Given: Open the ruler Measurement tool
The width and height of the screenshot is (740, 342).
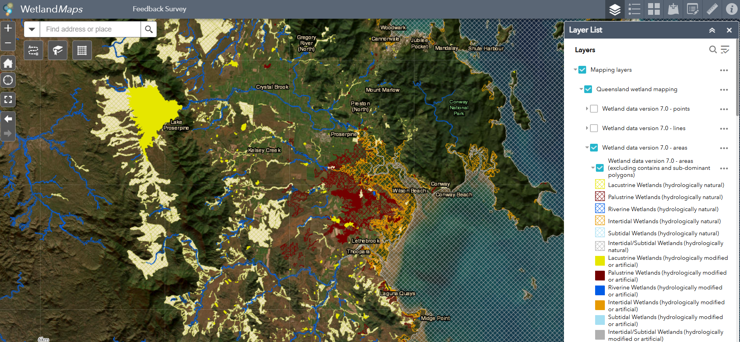Looking at the screenshot, I should (712, 9).
